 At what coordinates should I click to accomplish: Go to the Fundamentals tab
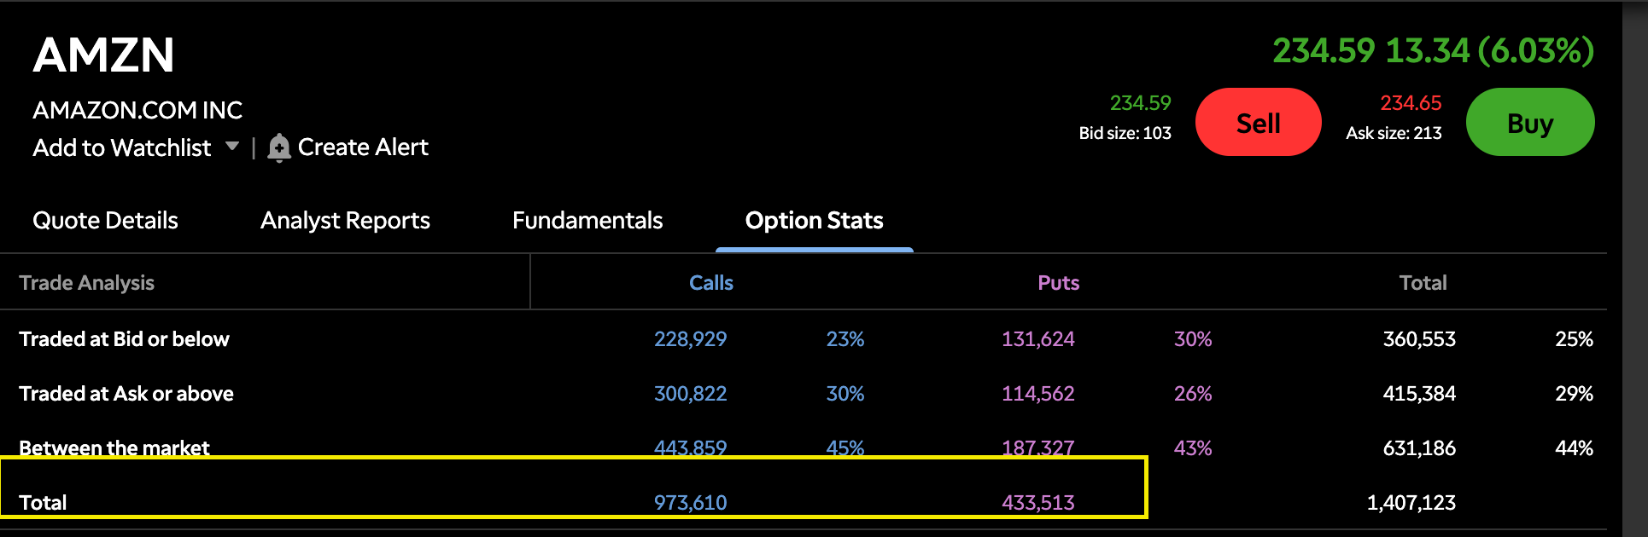point(587,221)
